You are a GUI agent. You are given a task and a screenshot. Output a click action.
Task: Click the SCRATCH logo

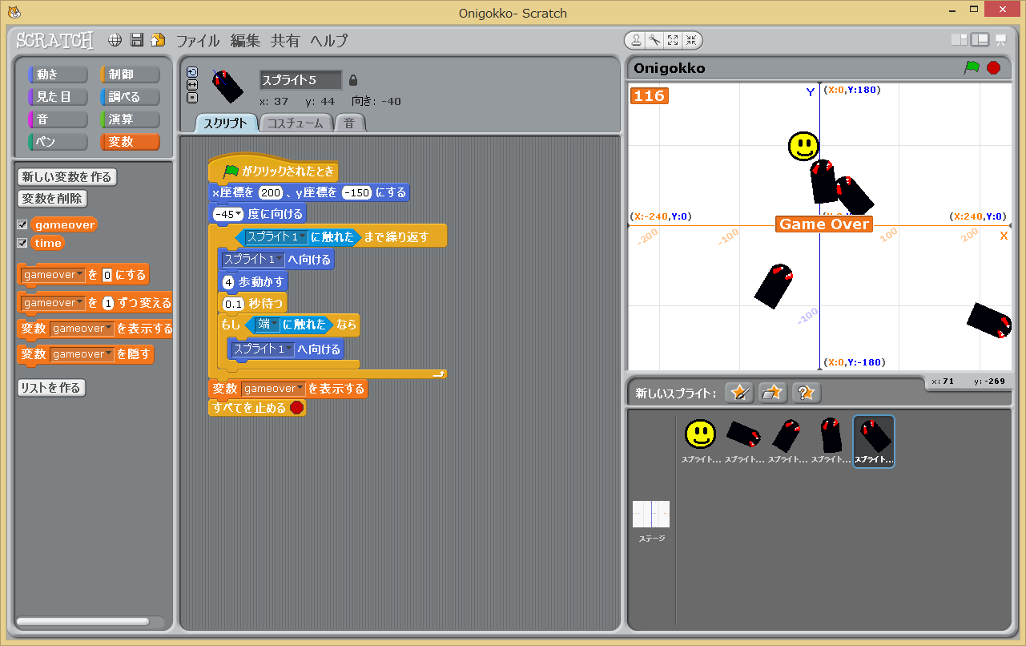tap(55, 40)
